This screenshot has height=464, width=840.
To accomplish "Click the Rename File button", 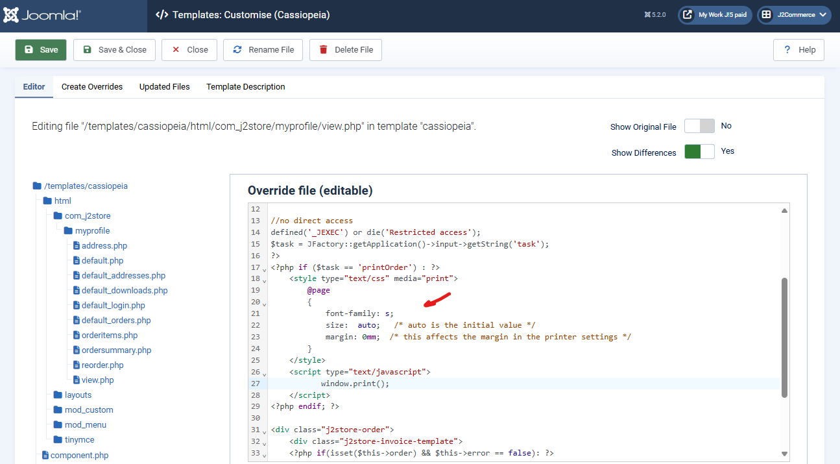I will coord(263,50).
